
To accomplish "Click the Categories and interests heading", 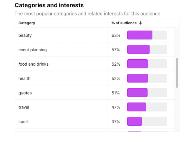I will pyautogui.click(x=49, y=5).
